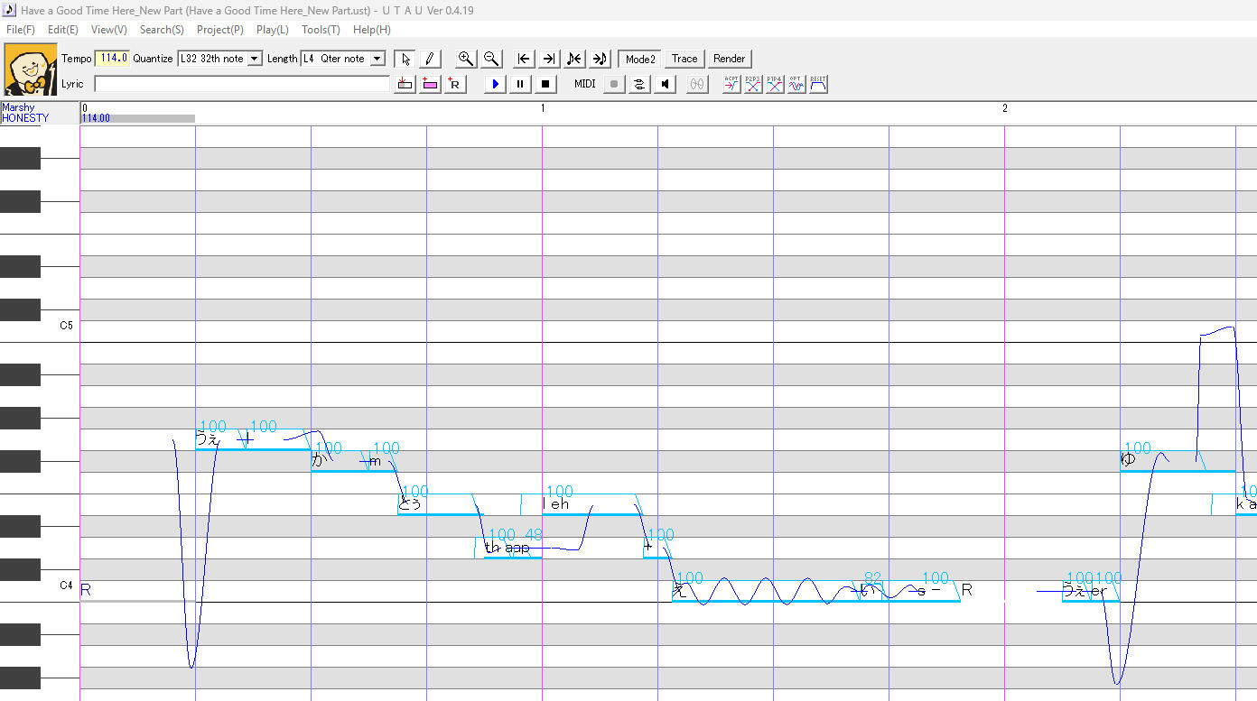The width and height of the screenshot is (1257, 701).
Task: Click the zoom in magnifier icon
Action: tap(466, 59)
